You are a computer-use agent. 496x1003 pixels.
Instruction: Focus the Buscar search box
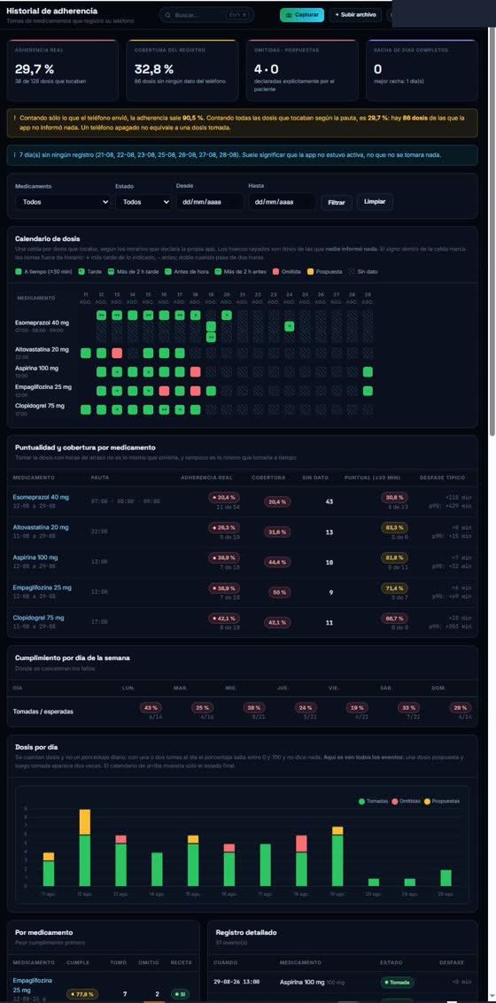[x=206, y=15]
